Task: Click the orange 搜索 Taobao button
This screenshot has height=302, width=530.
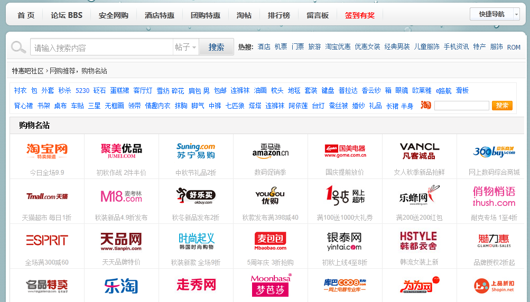Action: coord(502,106)
